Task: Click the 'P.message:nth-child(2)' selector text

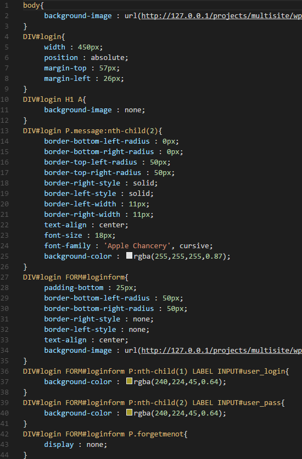Action: pos(111,131)
